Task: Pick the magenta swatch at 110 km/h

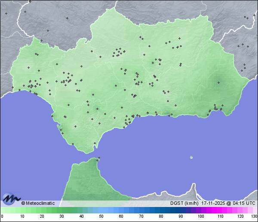Action: [220, 210]
